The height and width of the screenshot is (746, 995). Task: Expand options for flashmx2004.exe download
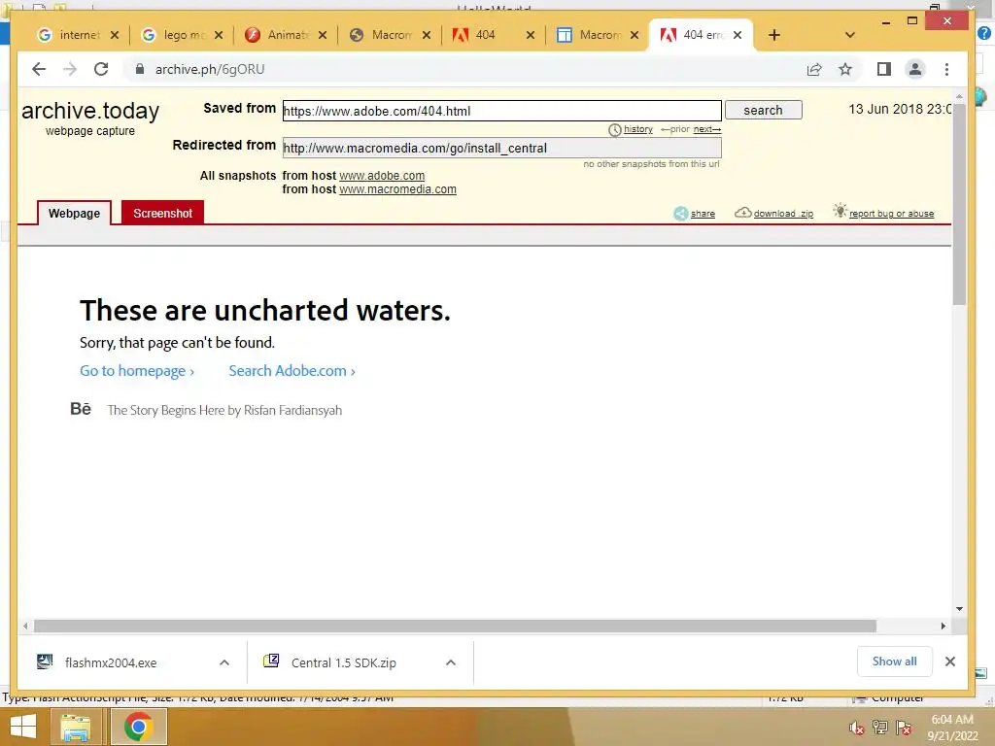pyautogui.click(x=224, y=662)
